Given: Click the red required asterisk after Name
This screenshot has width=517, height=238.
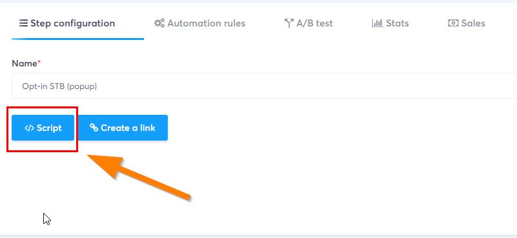Looking at the screenshot, I should (x=39, y=62).
